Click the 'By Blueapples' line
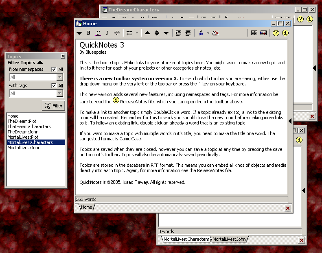 coord(93,52)
